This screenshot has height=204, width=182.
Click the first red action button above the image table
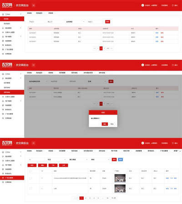(x=32, y=165)
